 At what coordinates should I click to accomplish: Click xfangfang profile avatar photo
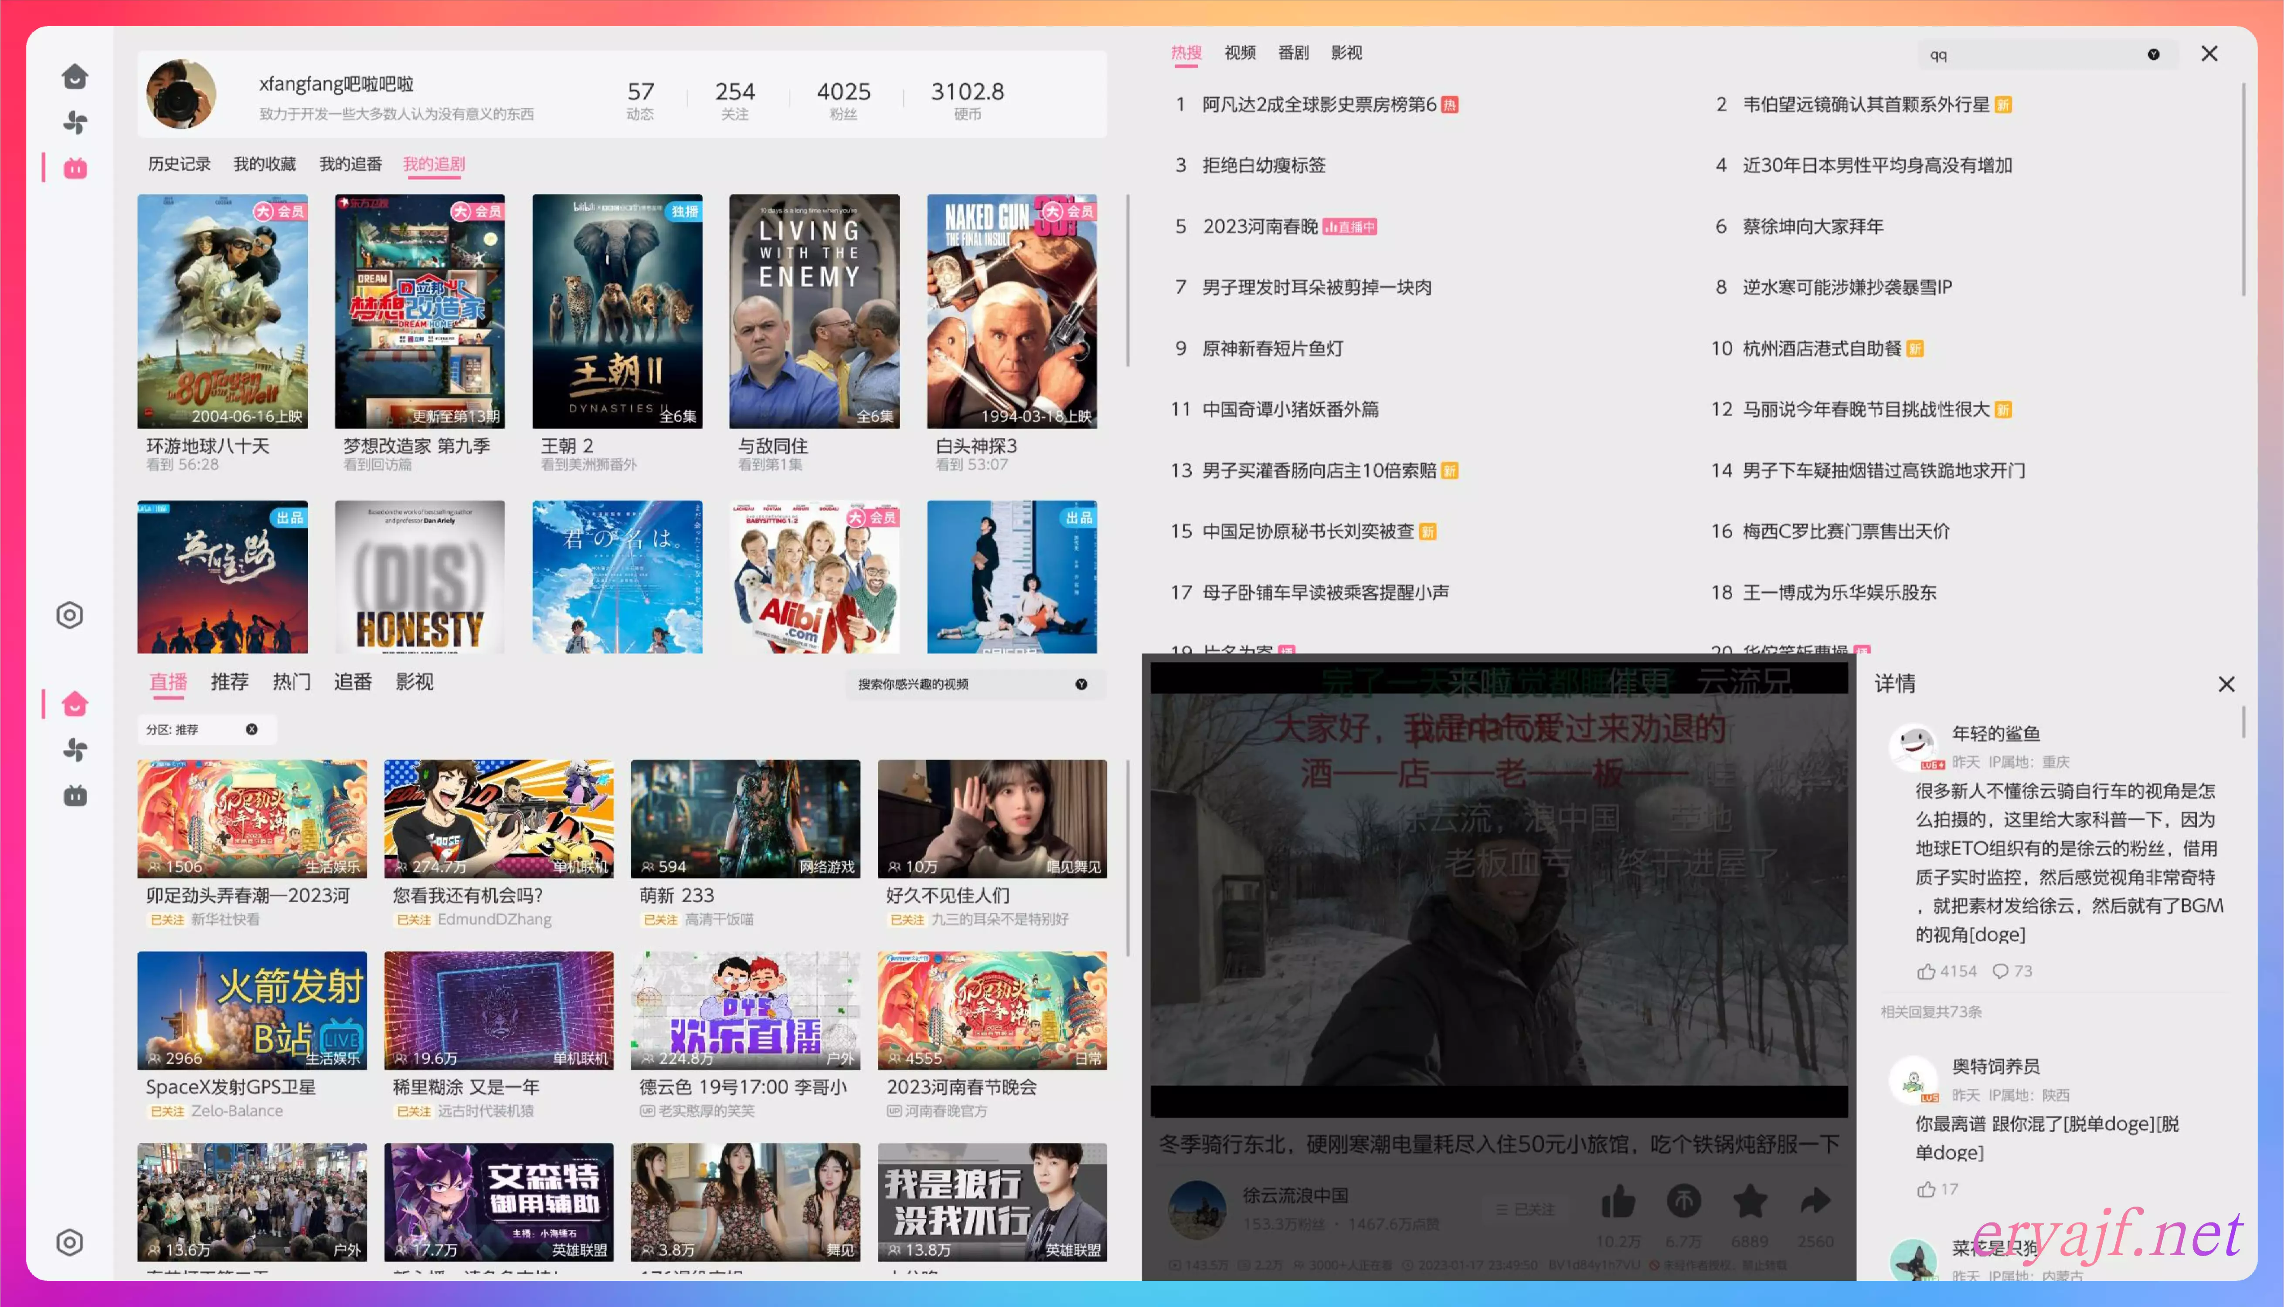[x=181, y=94]
